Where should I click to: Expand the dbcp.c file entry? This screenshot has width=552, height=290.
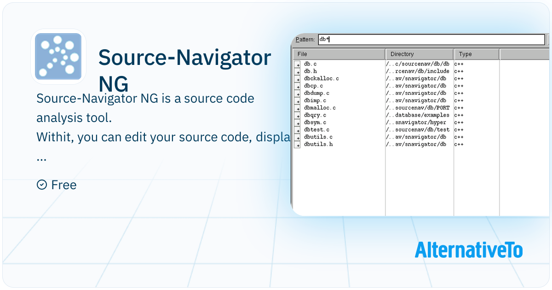pyautogui.click(x=298, y=87)
